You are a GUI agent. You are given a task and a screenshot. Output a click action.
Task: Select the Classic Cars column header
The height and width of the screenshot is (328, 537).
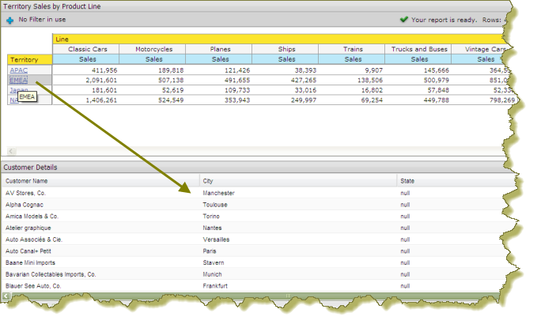pyautogui.click(x=85, y=49)
